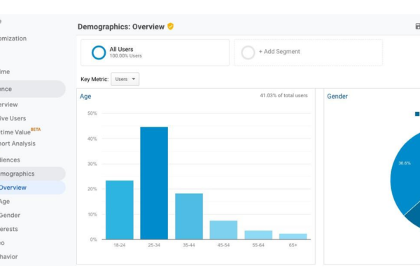420x280 pixels.
Task: Open the Realtime sidebar section
Action: tap(5, 72)
